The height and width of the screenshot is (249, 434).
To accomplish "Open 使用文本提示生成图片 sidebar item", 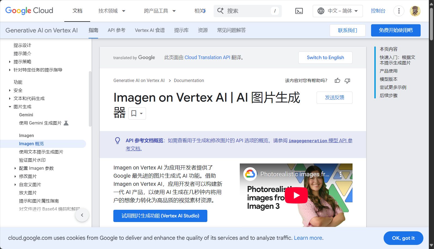I will (41, 152).
